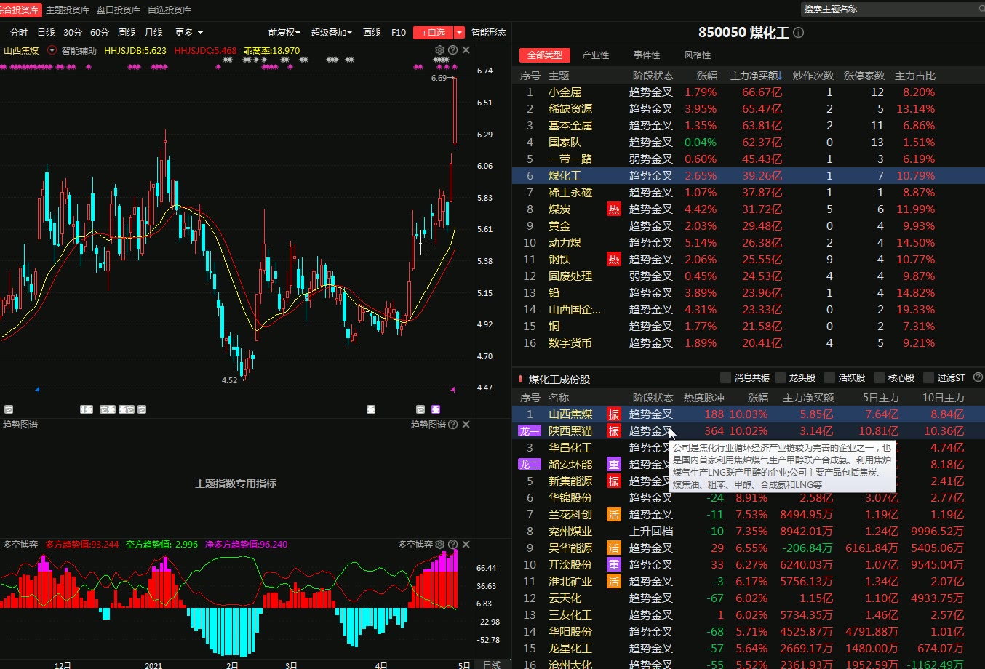Switch chart to 60分 period
Screen dimensions: 985x669
coord(100,33)
